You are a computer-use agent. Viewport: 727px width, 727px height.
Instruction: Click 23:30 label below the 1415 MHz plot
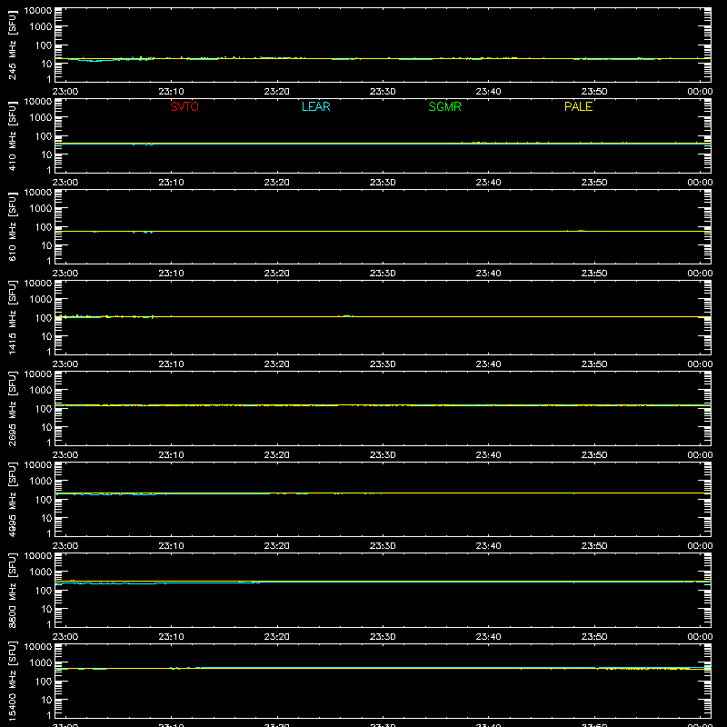[383, 364]
